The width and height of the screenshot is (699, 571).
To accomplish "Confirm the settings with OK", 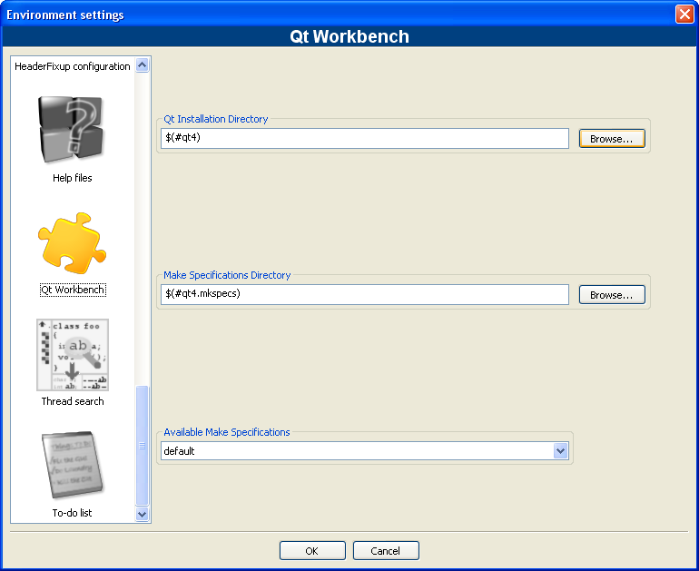I will click(312, 551).
